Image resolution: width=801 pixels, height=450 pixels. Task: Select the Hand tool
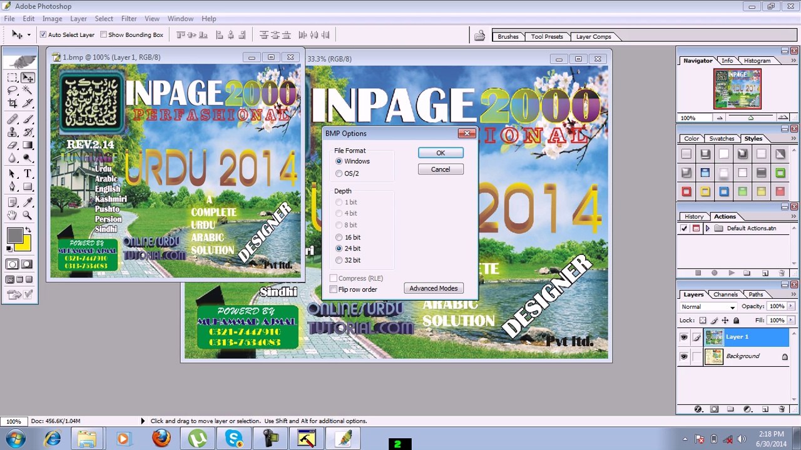click(12, 215)
